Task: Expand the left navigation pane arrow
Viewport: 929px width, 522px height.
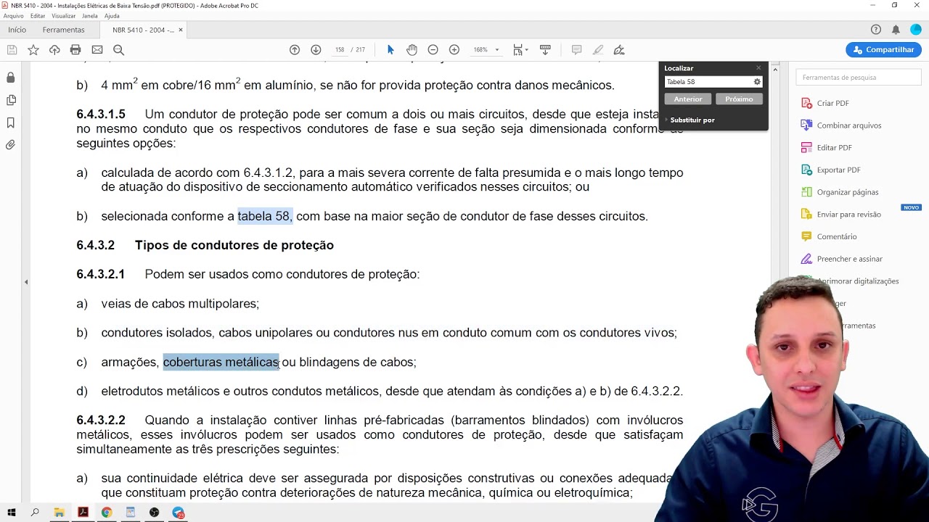Action: (x=26, y=282)
